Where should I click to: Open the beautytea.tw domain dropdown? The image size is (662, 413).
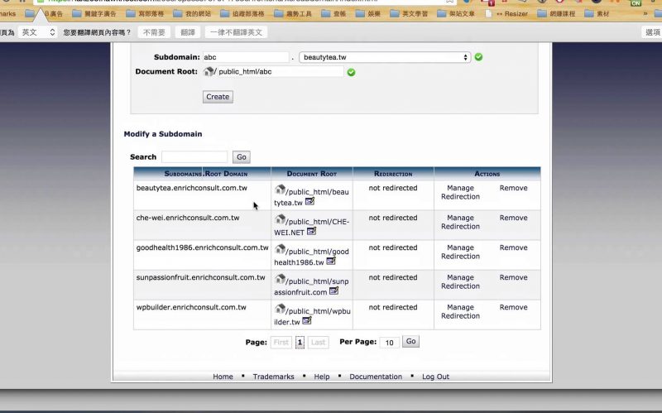(x=384, y=57)
